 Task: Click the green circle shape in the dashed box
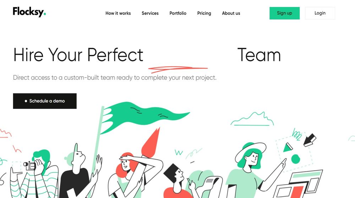pos(295,159)
